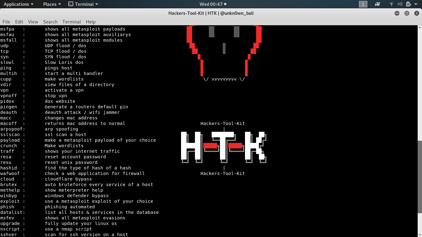Click 'SYN flood / dos' description
The image size is (422, 237).
[x=65, y=57]
